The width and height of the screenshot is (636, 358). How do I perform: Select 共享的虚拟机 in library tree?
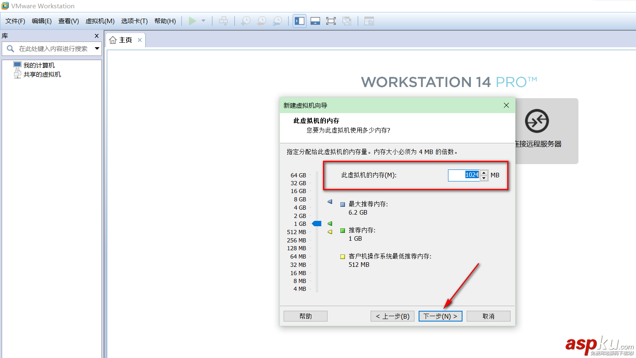[x=42, y=75]
